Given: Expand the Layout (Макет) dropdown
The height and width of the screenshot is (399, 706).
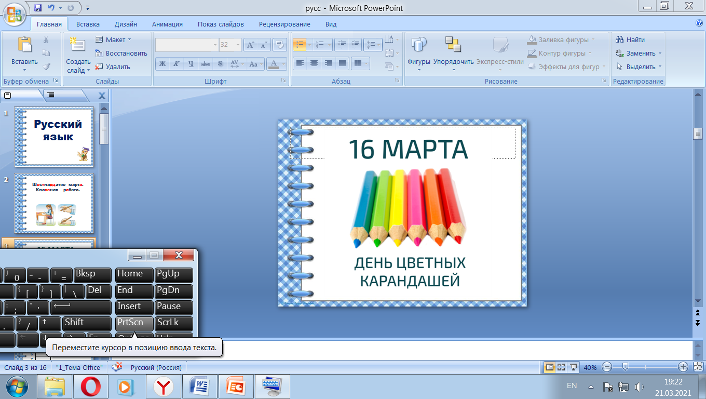Looking at the screenshot, I should click(115, 40).
